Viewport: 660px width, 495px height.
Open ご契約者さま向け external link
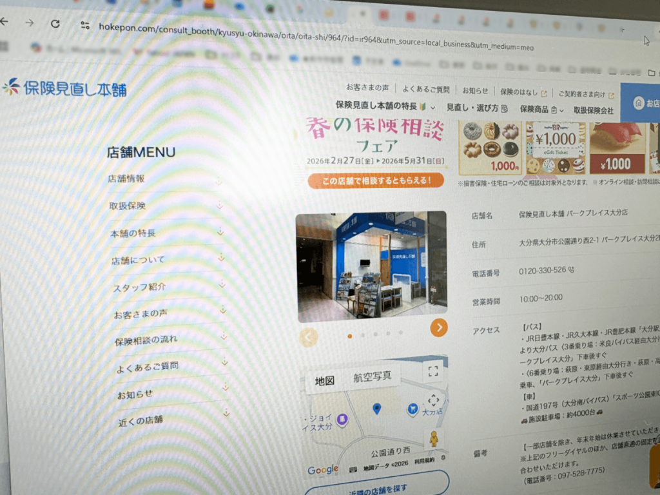(x=586, y=94)
